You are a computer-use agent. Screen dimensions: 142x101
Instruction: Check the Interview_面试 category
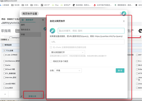pyautogui.click(x=4, y=78)
